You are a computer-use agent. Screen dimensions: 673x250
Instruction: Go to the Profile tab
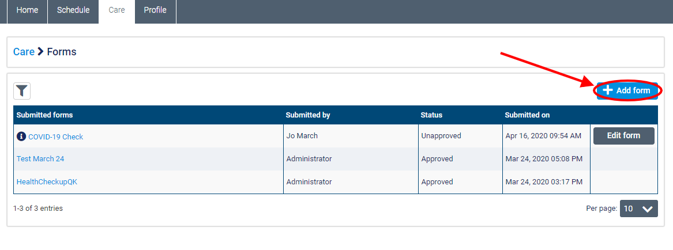(x=155, y=10)
